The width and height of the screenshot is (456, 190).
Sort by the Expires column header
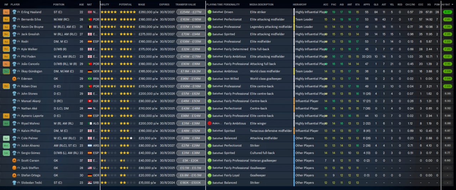(x=164, y=4)
